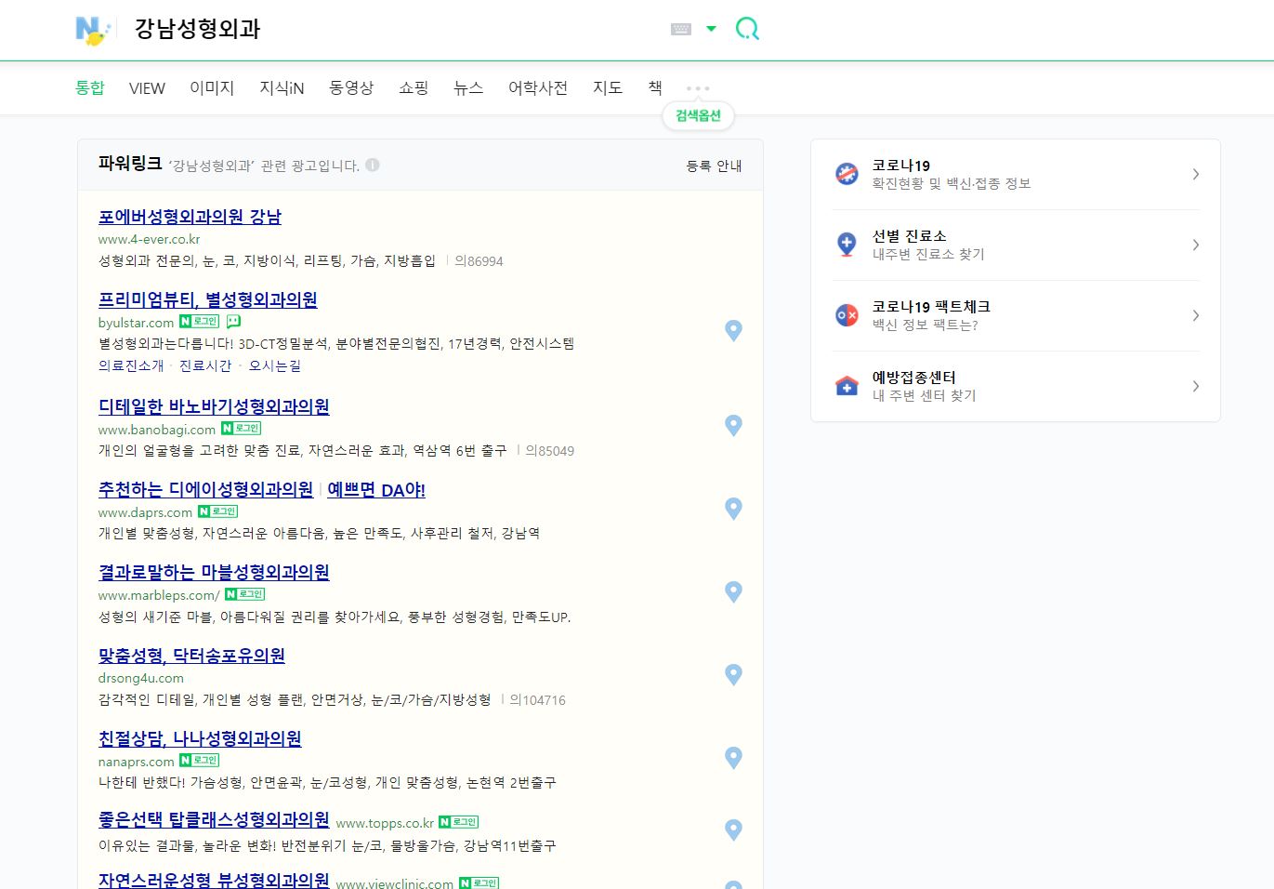The width and height of the screenshot is (1274, 889).
Task: Expand the autocomplete dropdown arrow in search bar
Action: point(711,29)
